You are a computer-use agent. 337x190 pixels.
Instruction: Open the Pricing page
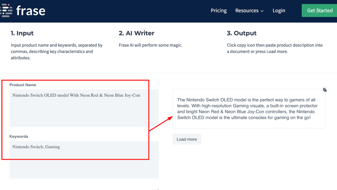coord(219,11)
